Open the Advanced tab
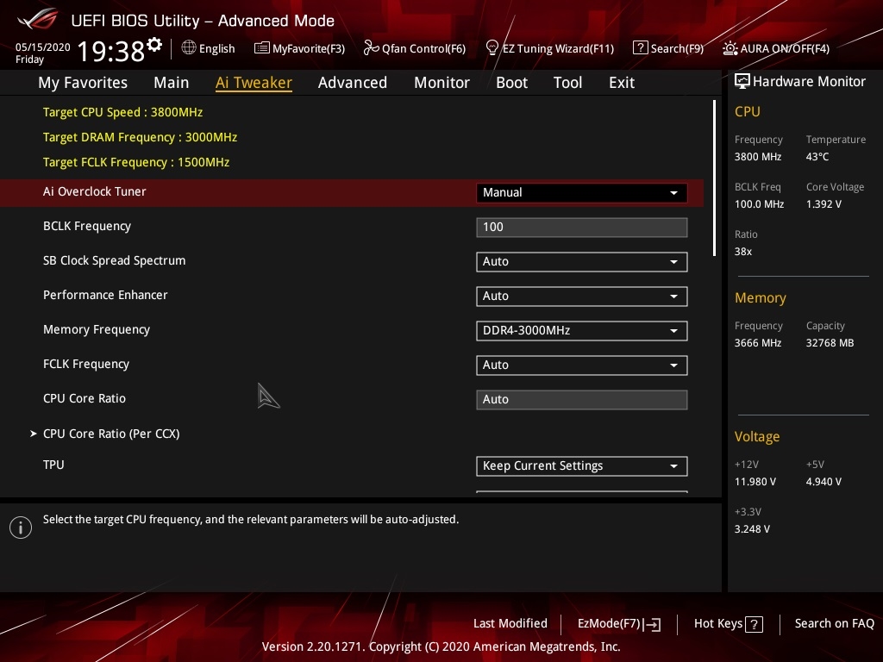The image size is (883, 662). (x=353, y=83)
